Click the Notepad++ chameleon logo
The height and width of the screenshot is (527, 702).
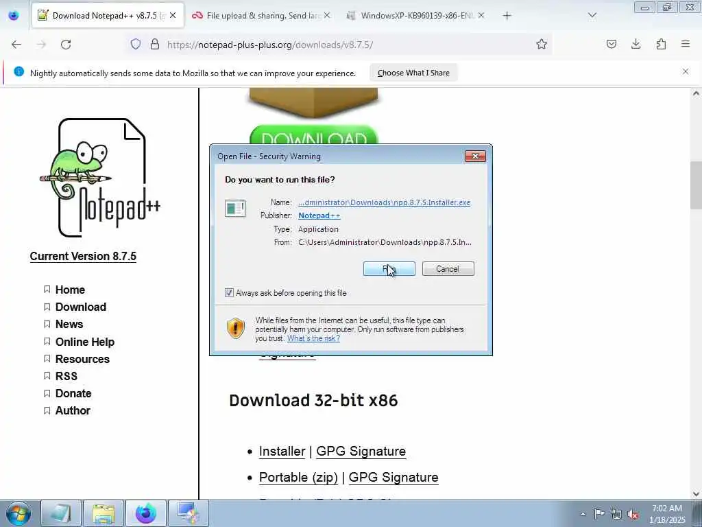click(101, 178)
